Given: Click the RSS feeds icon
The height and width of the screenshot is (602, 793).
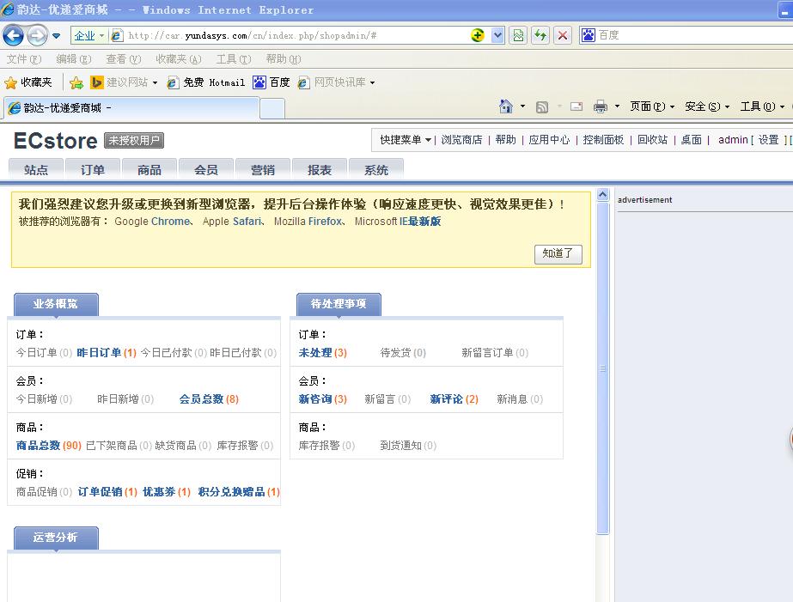Looking at the screenshot, I should pyautogui.click(x=542, y=107).
